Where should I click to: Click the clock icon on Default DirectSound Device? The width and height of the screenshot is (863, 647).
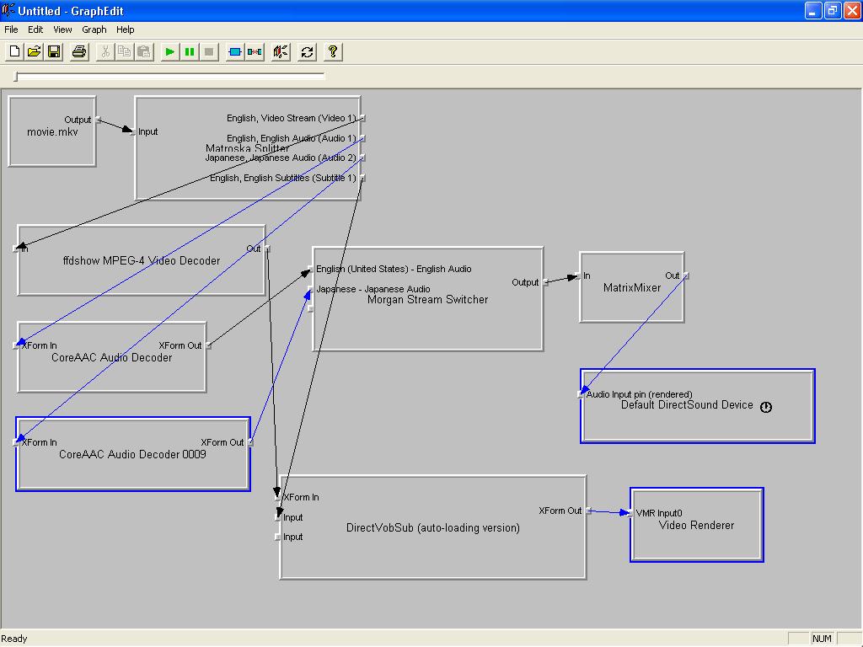click(765, 407)
